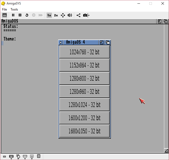Click the AmigaDOS window depth gadget
Viewport: 169px width, 160px height.
pos(166,21)
